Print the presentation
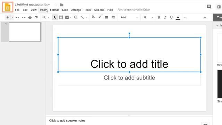The height and width of the screenshot is (125, 222). tap(30, 17)
